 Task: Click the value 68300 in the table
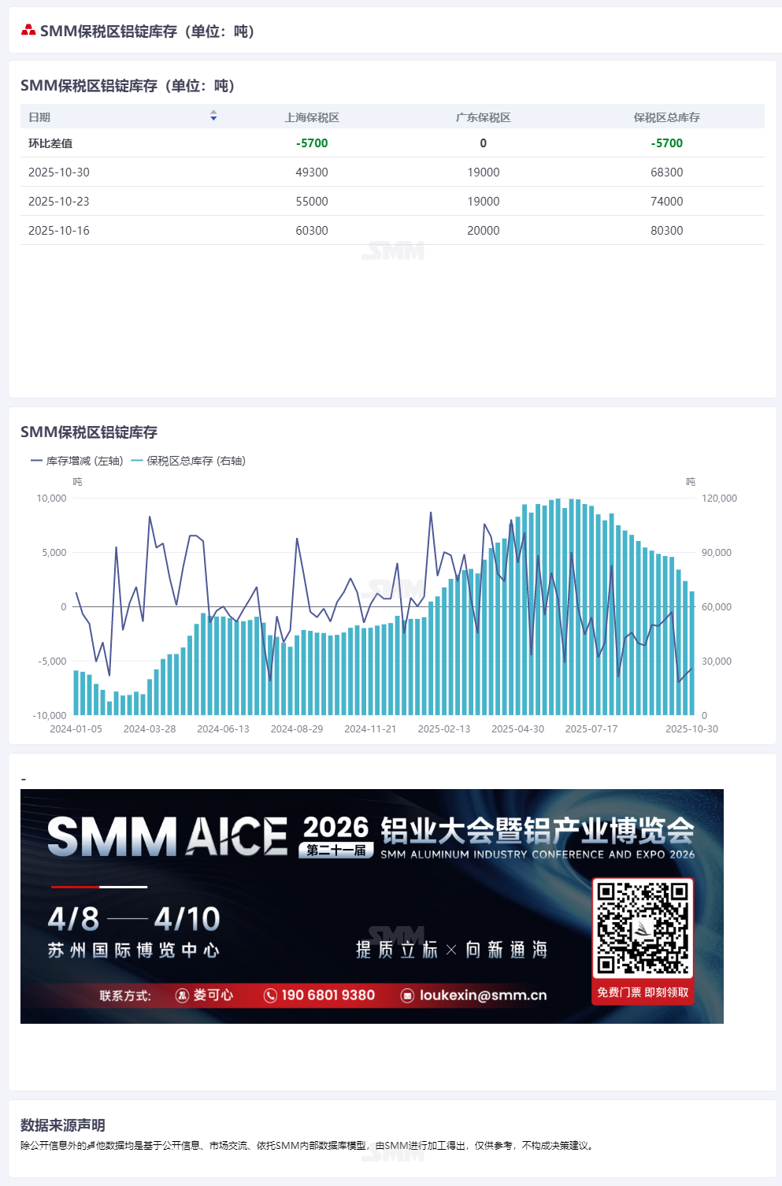pos(667,172)
